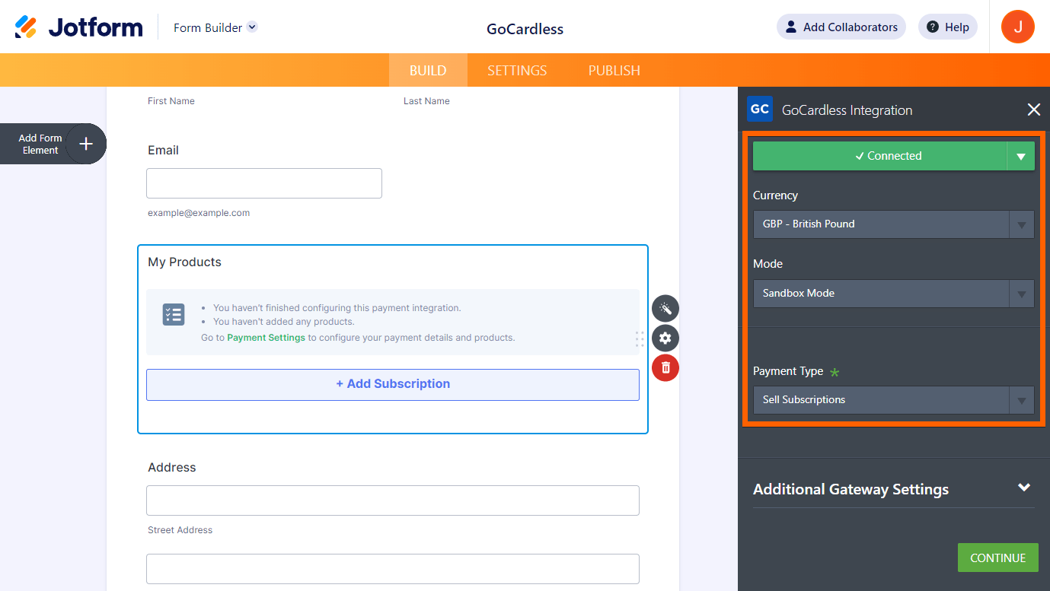Open the Sandbox Mode dropdown
Screen dimensions: 1050x591
tap(894, 294)
